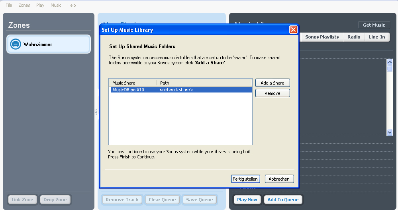Click the Add To Queue button
Viewport: 398px width, 210px height.
tap(283, 200)
